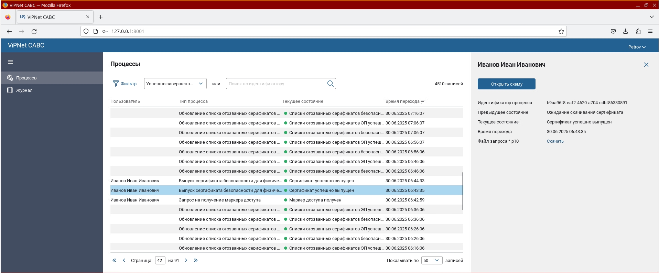Screen dimensions: 659x273
Task: Close the Иванов Иван Иванович details panel
Action: pos(646,65)
